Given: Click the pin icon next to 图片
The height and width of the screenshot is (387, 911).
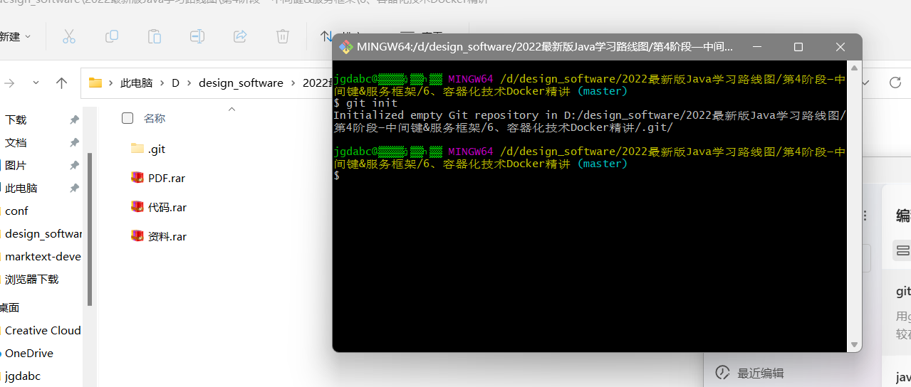Looking at the screenshot, I should pyautogui.click(x=74, y=166).
